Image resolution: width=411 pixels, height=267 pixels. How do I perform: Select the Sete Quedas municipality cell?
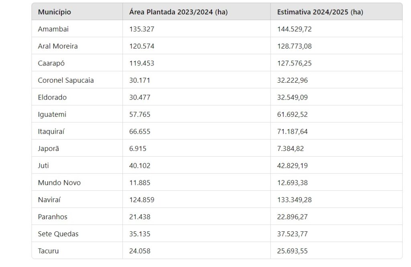coord(58,234)
